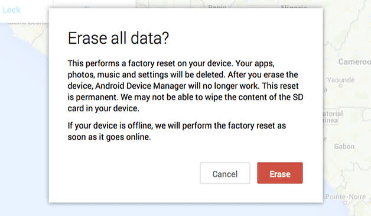Select the Pointe-Noire map label
The height and width of the screenshot is (216, 371).
[x=346, y=196]
